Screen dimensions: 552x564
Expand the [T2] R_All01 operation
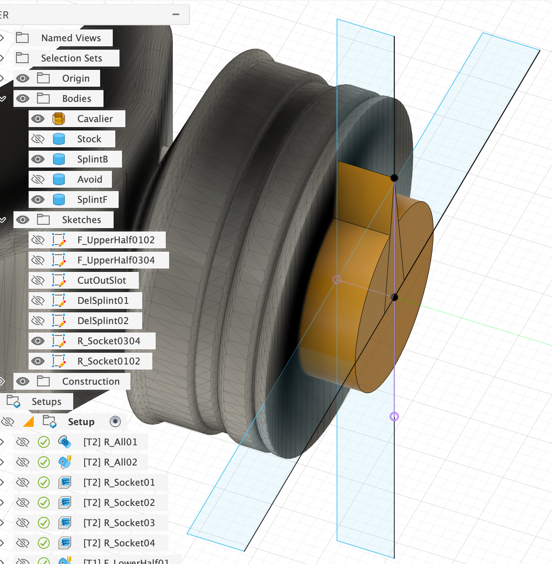pos(2,442)
